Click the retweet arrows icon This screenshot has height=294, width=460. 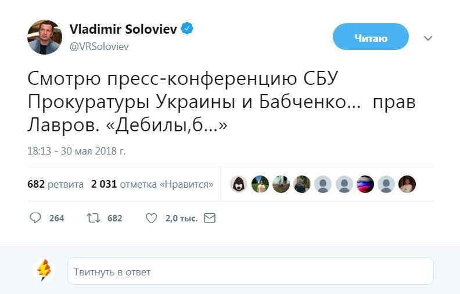[93, 218]
